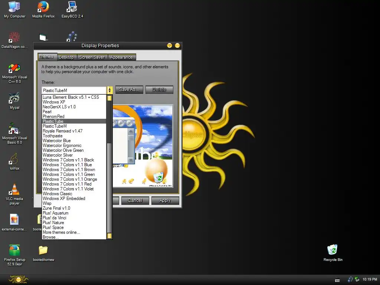Screen dimensions: 380x285
Task: Select the Windows XP theme
Action: click(74, 102)
